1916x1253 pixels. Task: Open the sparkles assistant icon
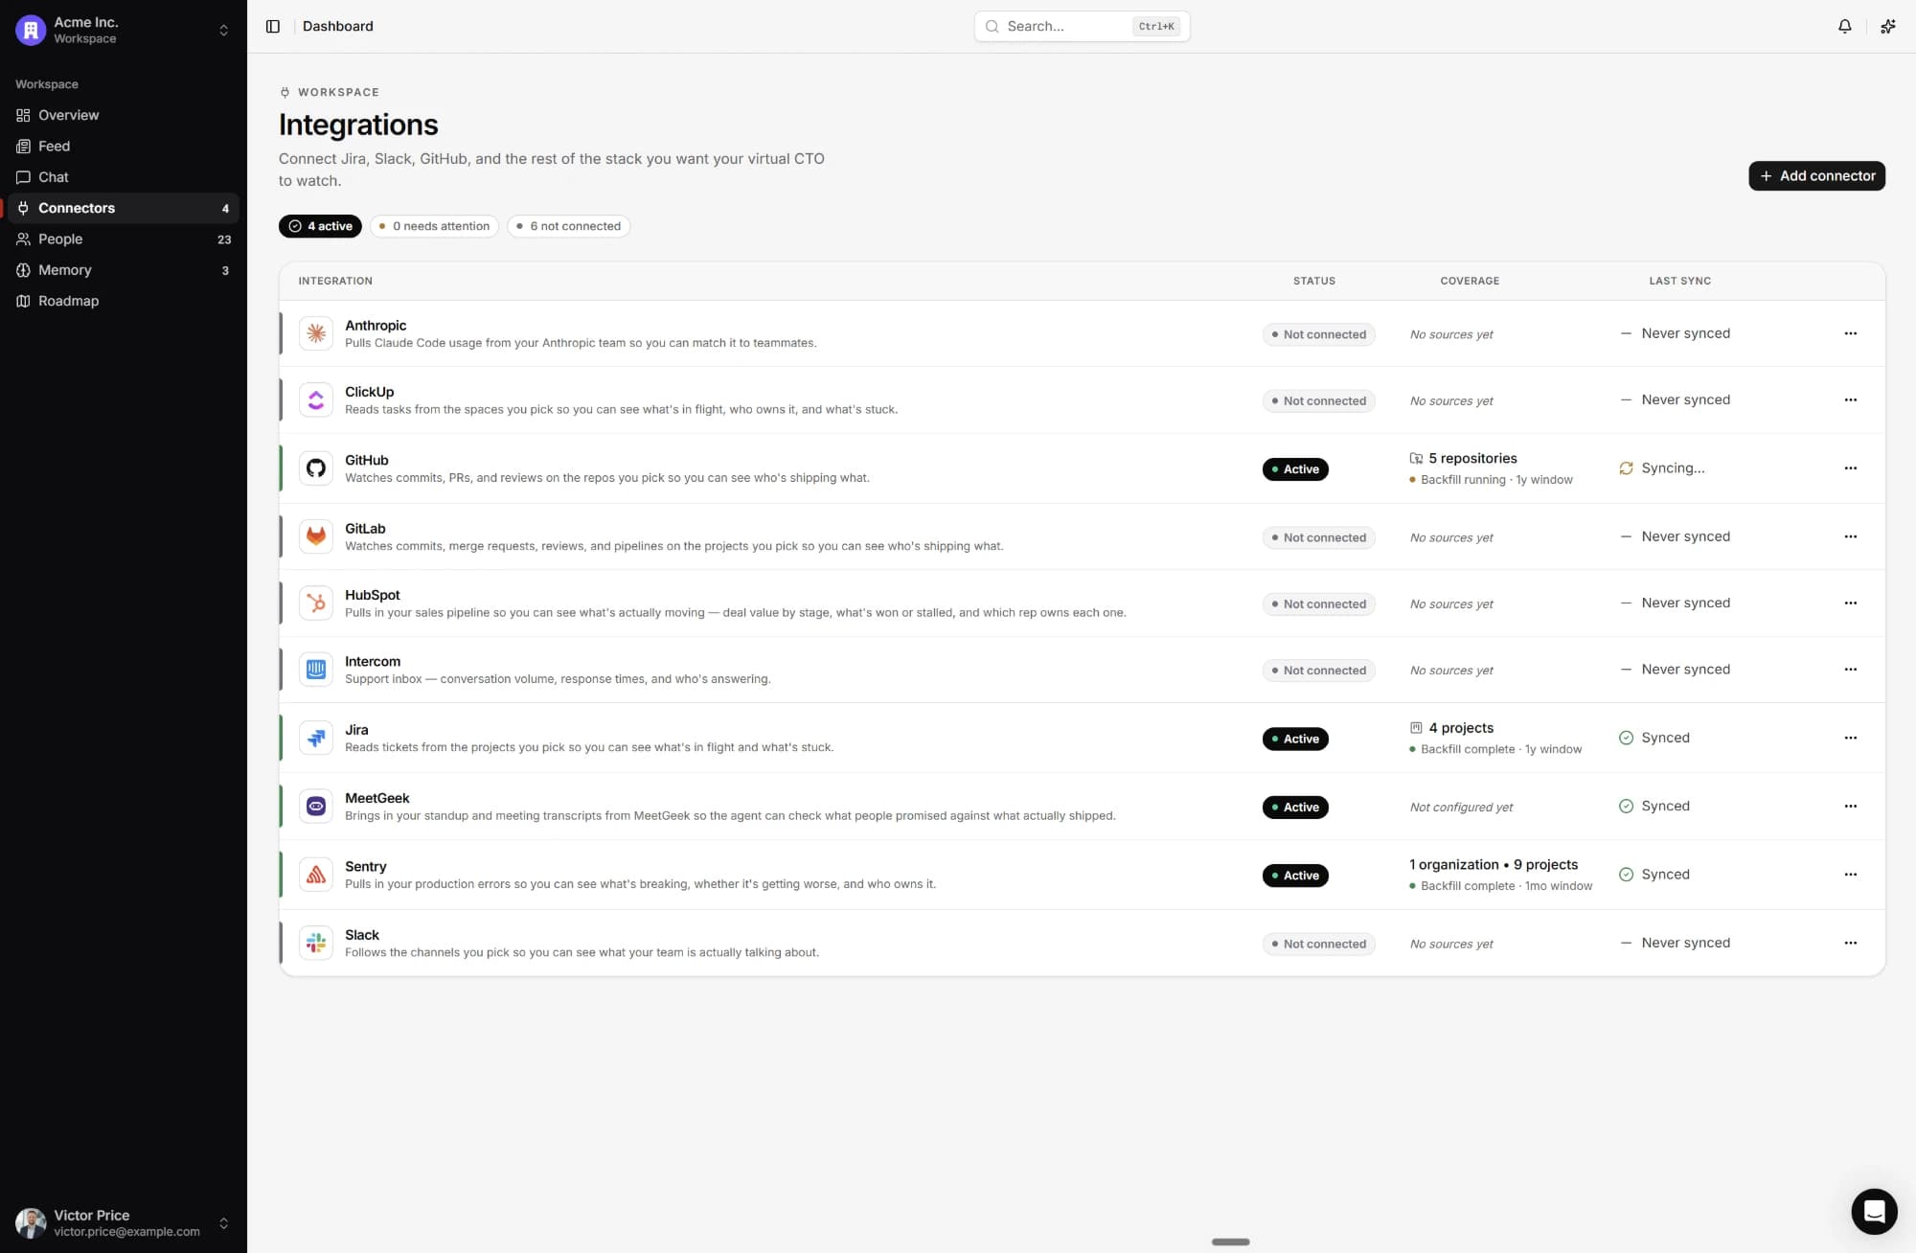pyautogui.click(x=1887, y=26)
